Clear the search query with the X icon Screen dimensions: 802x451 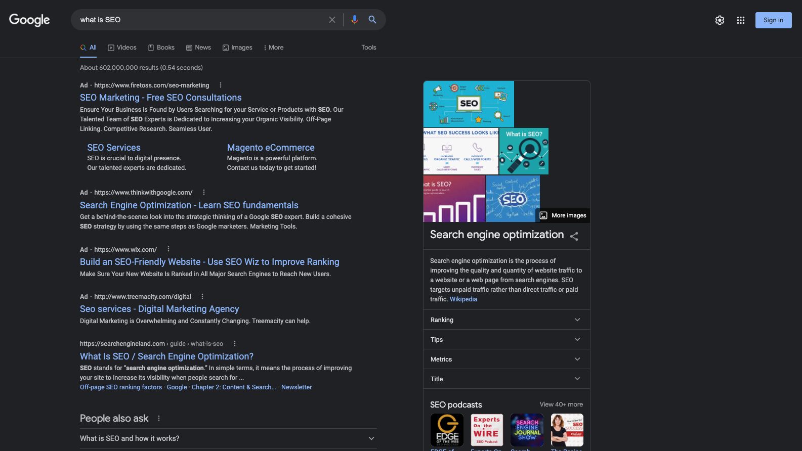[332, 20]
